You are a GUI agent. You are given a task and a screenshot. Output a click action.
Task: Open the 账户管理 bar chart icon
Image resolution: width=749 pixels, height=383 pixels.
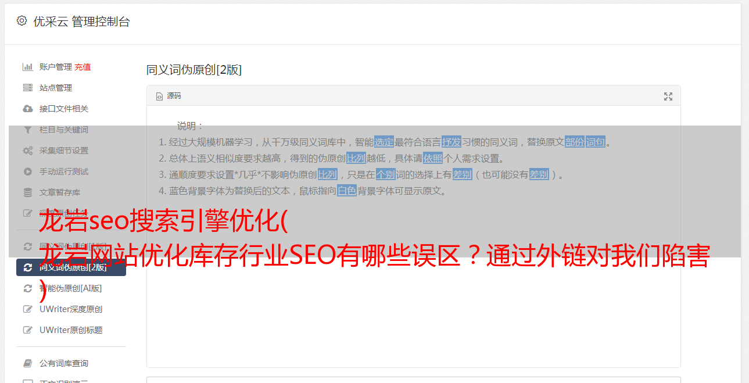[27, 67]
